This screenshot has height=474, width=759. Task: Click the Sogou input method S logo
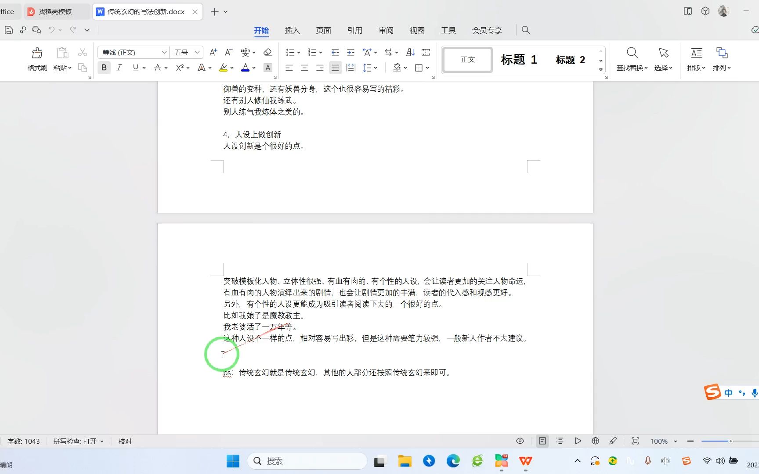[712, 392]
